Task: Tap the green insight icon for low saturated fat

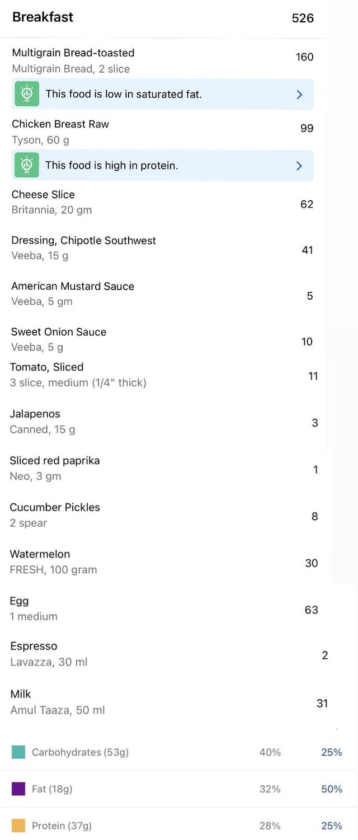Action: (26, 94)
